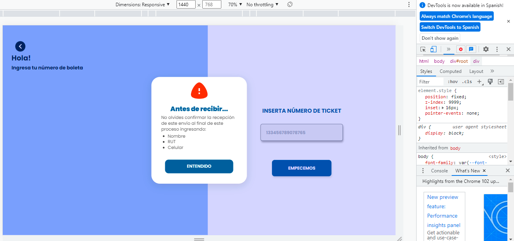514x241 pixels.
Task: Open the Console tab
Action: tap(439, 170)
